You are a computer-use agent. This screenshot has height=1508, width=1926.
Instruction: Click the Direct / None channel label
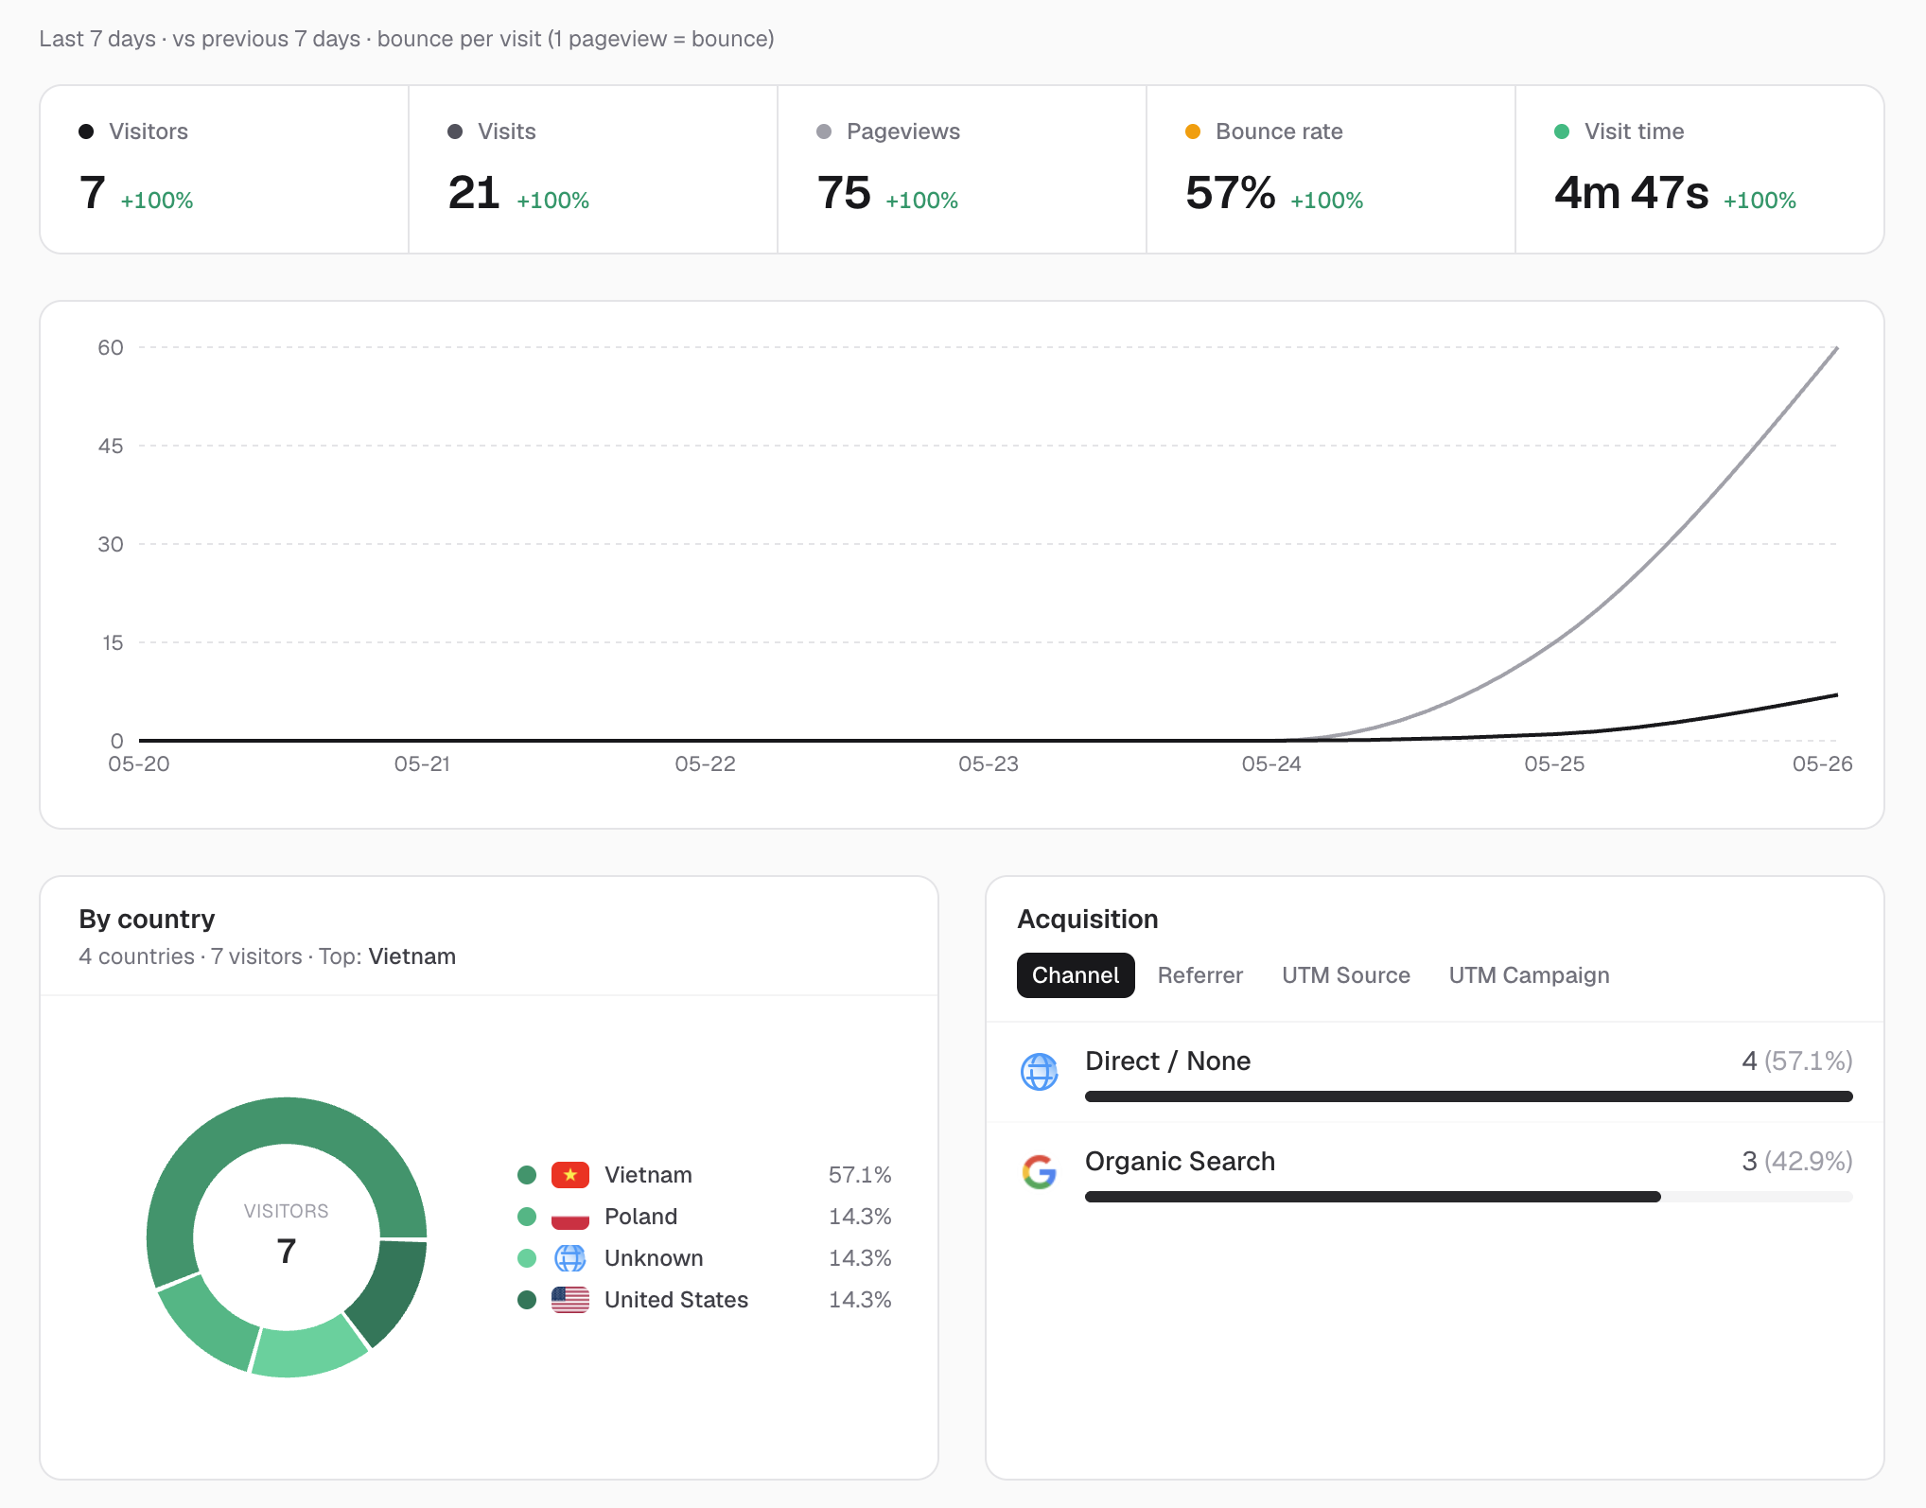pos(1167,1061)
